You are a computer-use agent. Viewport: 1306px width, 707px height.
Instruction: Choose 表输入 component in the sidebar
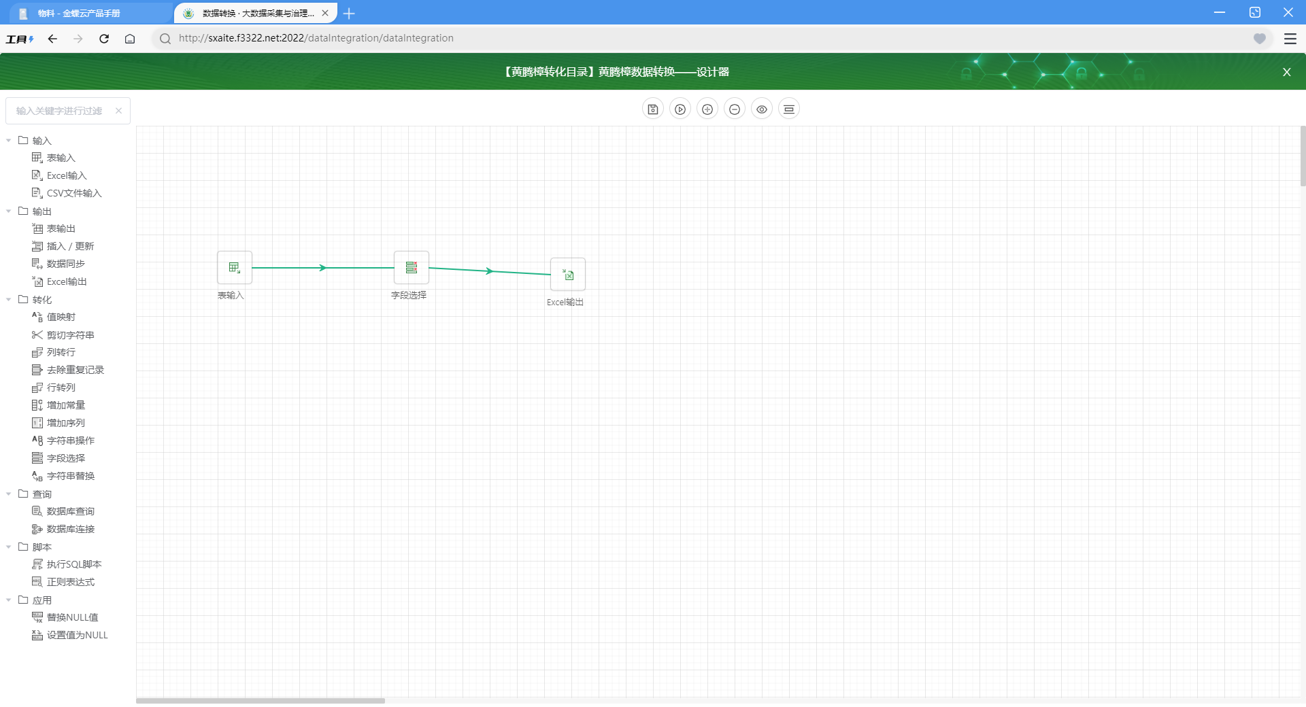[x=54, y=158]
